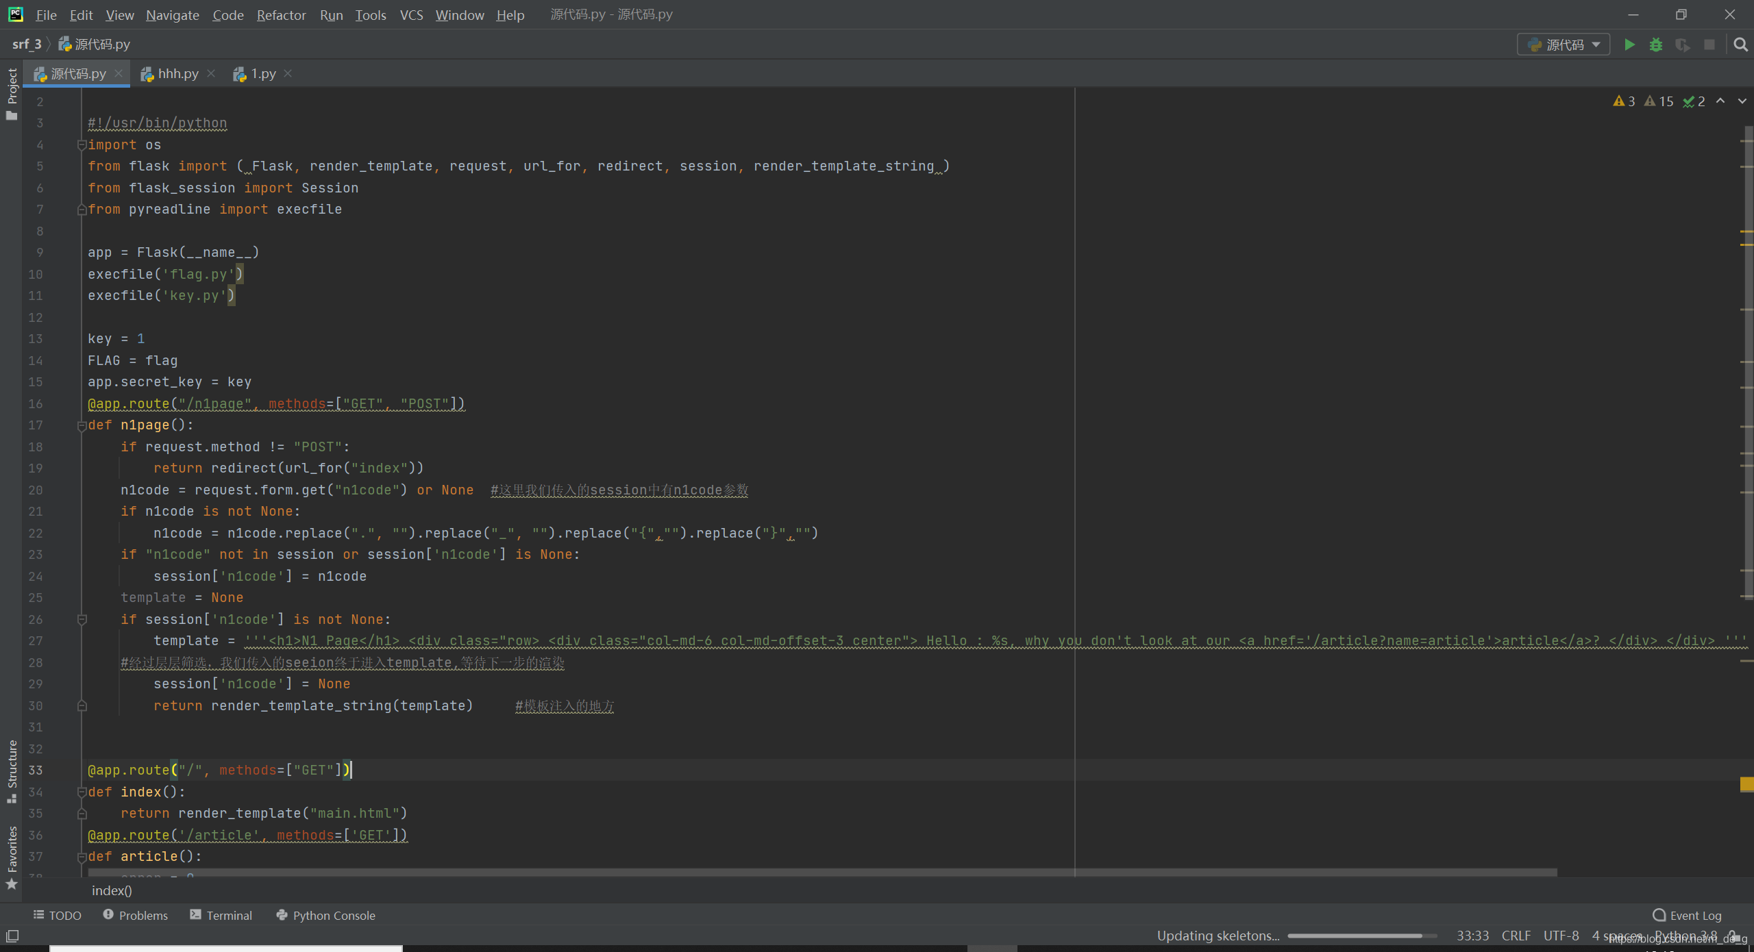Run with coverage icon in toolbar
Screen dimensions: 1754x952
(x=1683, y=45)
